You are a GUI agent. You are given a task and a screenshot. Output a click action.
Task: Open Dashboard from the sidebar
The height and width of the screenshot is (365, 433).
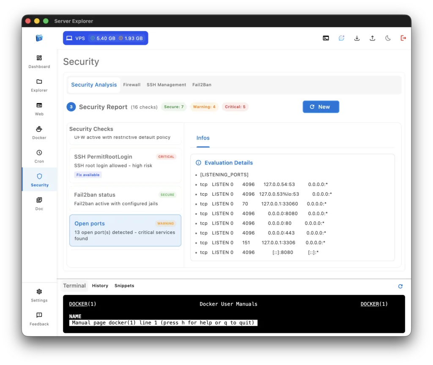(x=39, y=61)
